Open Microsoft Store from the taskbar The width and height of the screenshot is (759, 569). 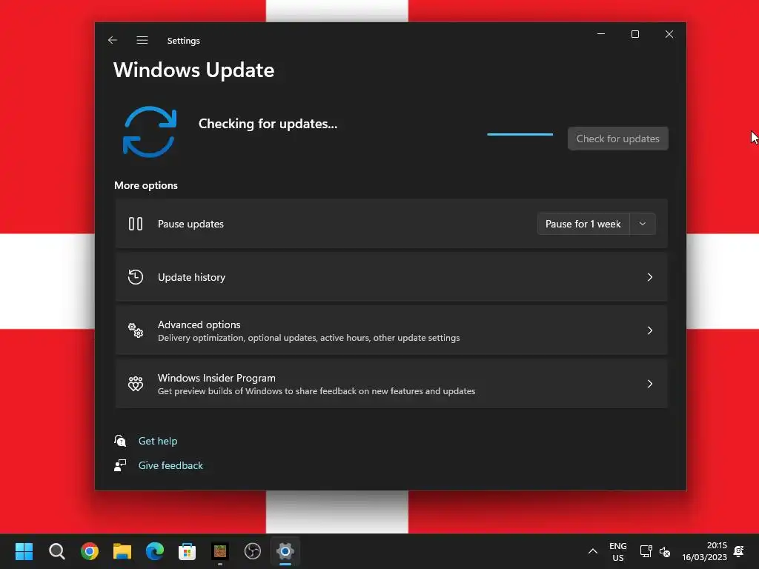(187, 551)
